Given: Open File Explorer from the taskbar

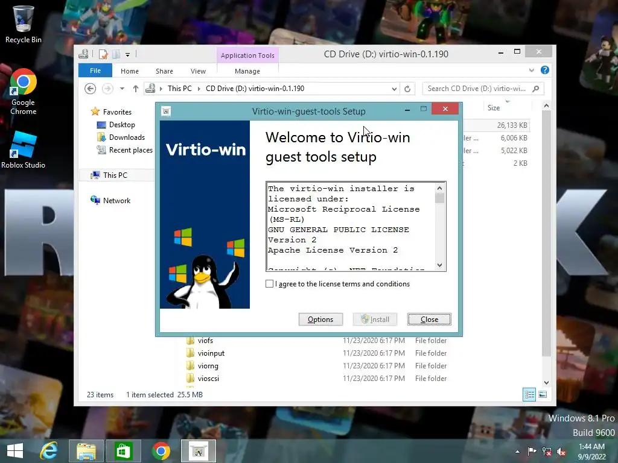Looking at the screenshot, I should 86,451.
